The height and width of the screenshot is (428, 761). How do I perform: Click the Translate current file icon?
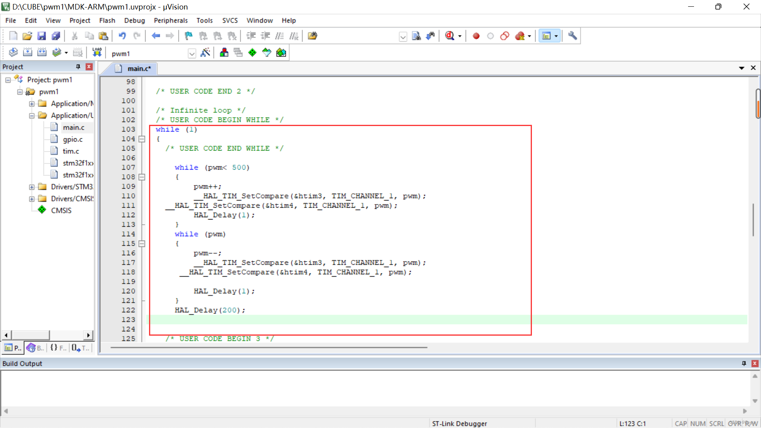click(13, 53)
